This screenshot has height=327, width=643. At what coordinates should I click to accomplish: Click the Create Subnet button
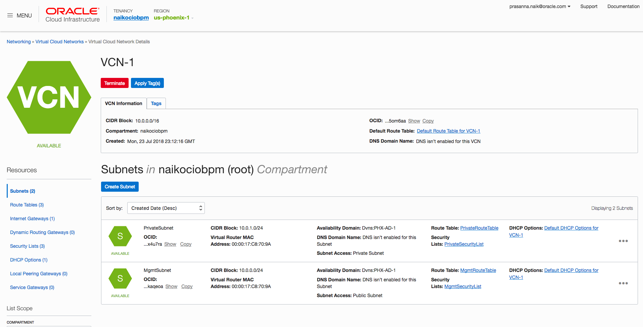coord(120,187)
